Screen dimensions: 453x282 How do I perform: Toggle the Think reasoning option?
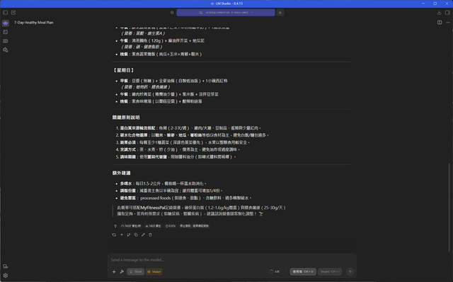pyautogui.click(x=135, y=271)
